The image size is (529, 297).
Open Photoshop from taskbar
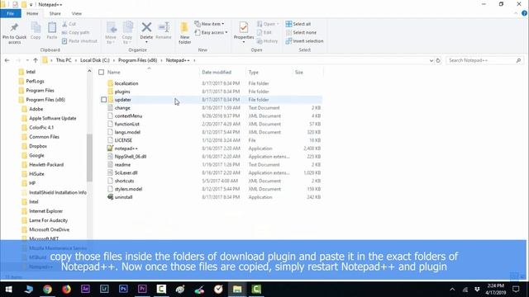point(123,290)
